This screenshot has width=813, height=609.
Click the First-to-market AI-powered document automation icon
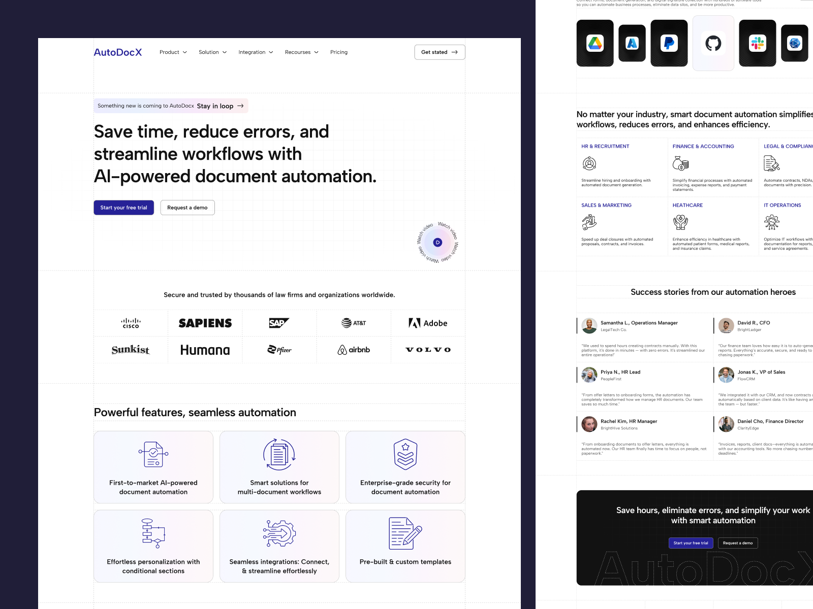click(153, 454)
